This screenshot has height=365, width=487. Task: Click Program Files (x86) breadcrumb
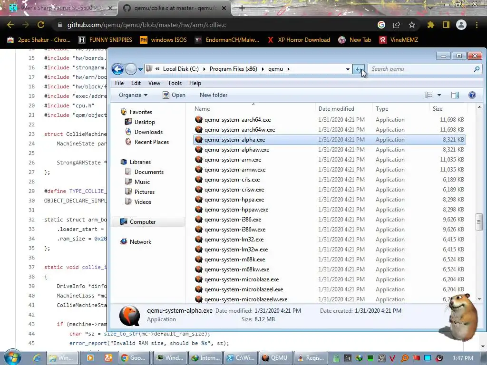click(233, 69)
